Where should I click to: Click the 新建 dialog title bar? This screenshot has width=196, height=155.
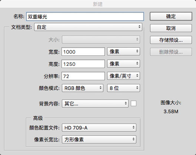point(98,4)
